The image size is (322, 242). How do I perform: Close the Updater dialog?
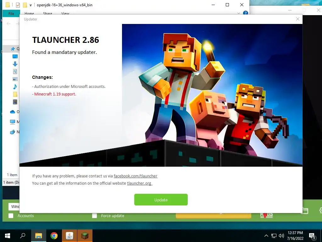coord(298,19)
